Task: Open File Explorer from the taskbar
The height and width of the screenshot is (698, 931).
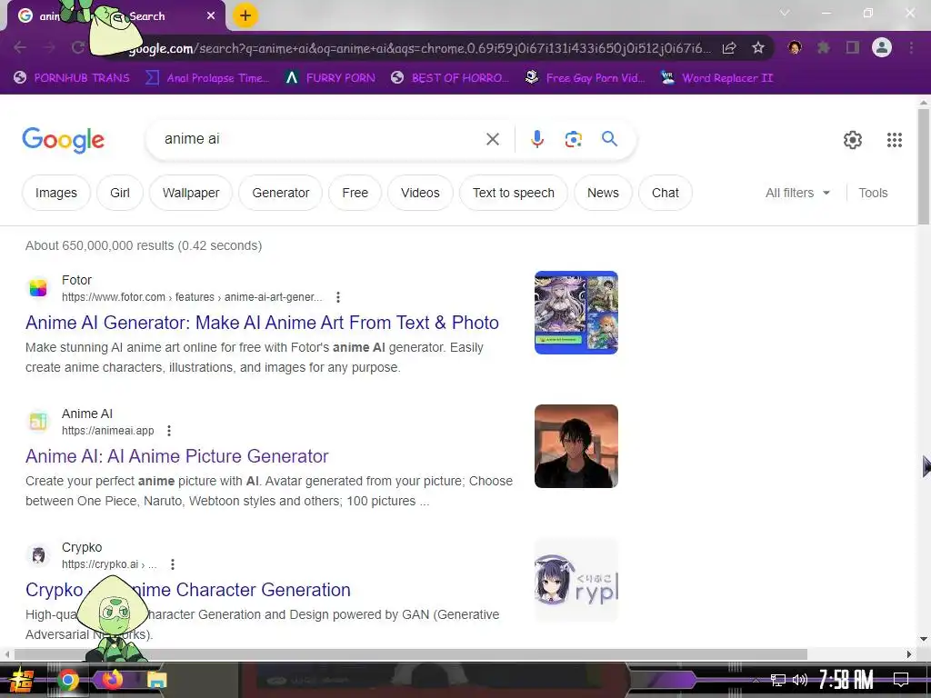Action: (156, 680)
